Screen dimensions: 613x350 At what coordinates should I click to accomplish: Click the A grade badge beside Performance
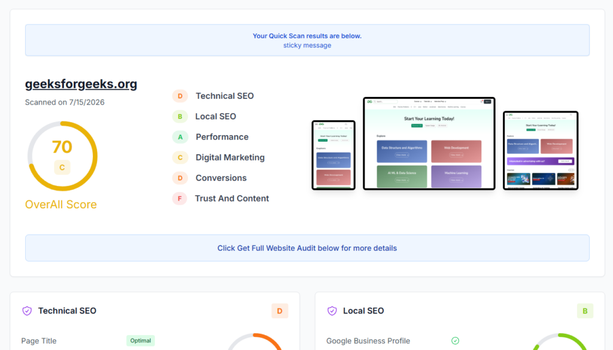180,137
